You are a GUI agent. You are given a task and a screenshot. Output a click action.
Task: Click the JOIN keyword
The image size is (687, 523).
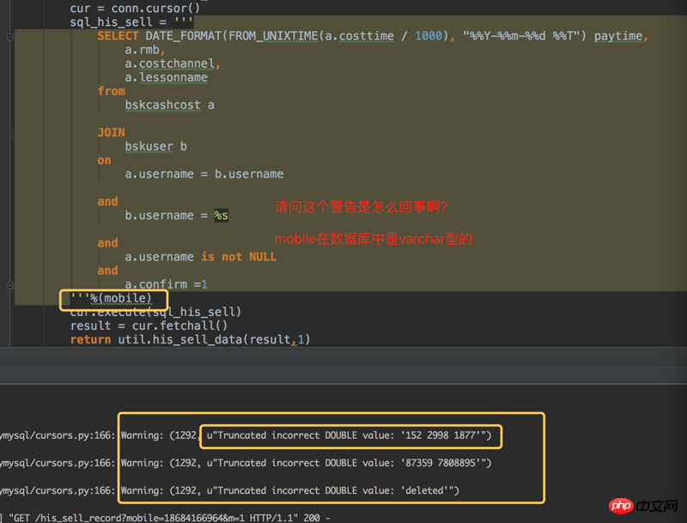pos(112,132)
